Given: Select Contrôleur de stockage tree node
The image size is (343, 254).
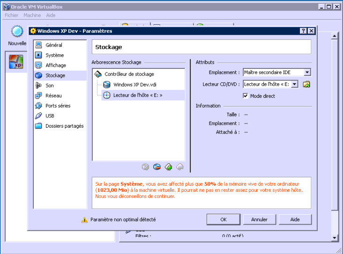Looking at the screenshot, I should [129, 74].
